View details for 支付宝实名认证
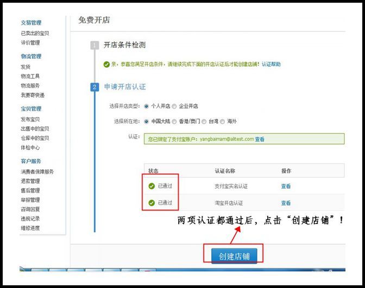The height and width of the screenshot is (288, 365). [x=286, y=186]
